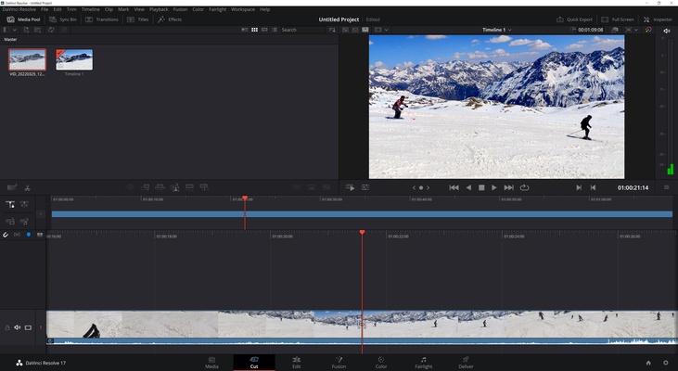Image resolution: width=678 pixels, height=371 pixels.
Task: Open the Playback menu
Action: [x=159, y=9]
